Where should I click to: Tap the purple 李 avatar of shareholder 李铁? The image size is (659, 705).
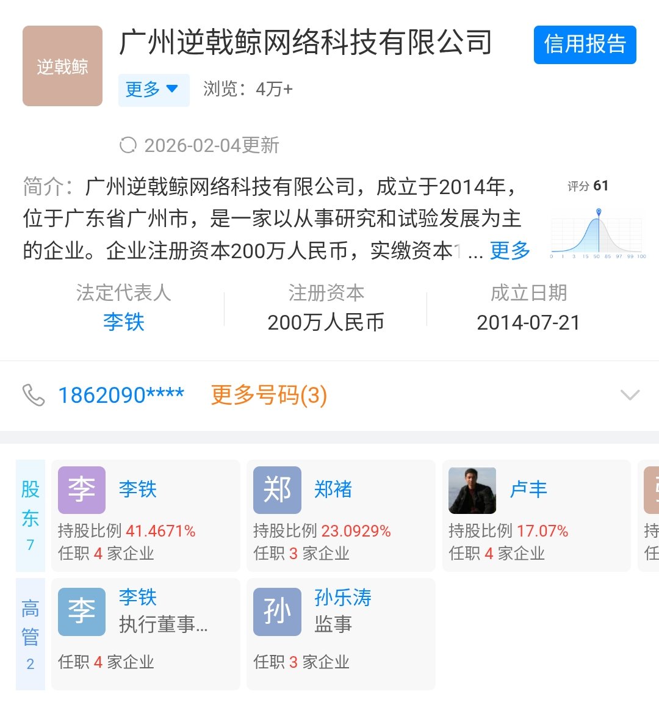tap(82, 490)
